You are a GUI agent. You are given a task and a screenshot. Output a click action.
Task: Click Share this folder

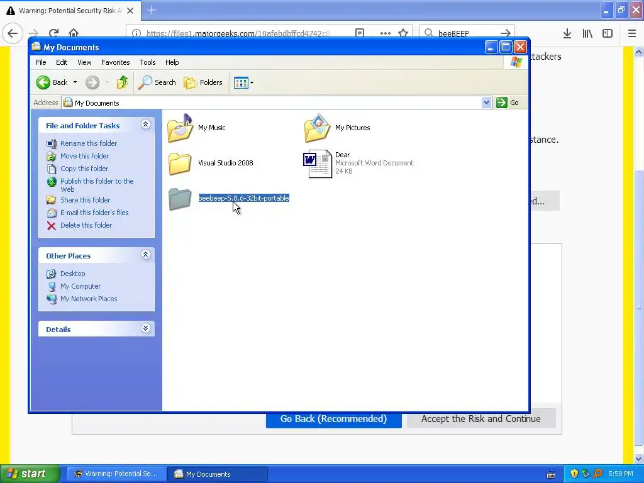[x=85, y=200]
